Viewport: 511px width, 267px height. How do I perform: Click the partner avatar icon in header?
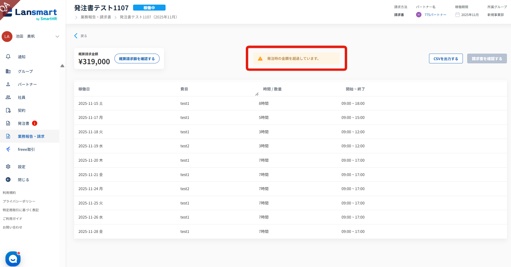click(x=419, y=15)
